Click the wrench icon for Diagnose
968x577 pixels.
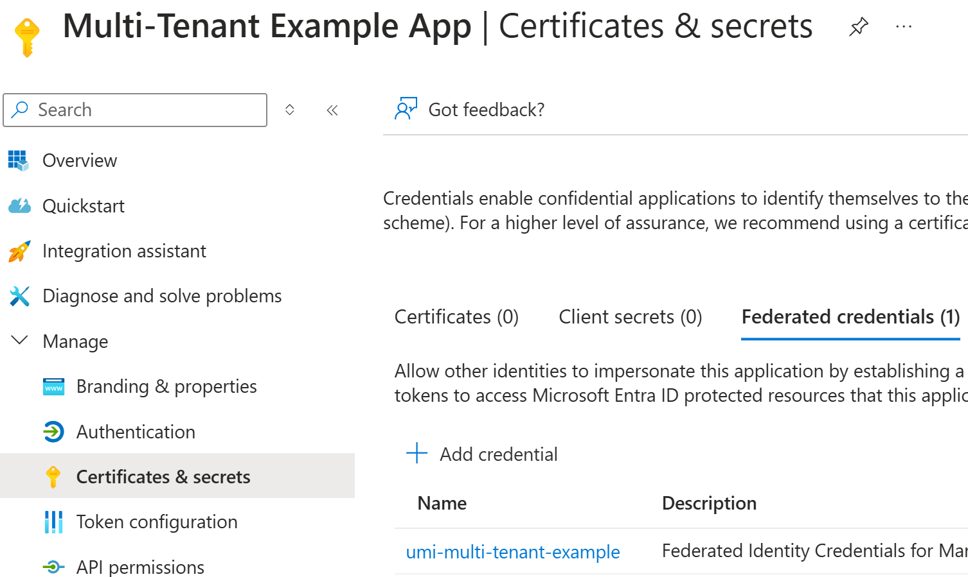19,296
